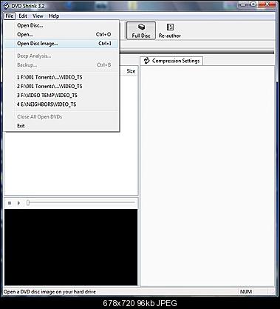Image resolution: width=280 pixels, height=309 pixels.
Task: Click the Re-author toolbar button
Action: pyautogui.click(x=170, y=30)
